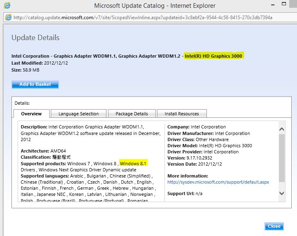Click the Version Date 2012/12/12 entry

point(195,164)
